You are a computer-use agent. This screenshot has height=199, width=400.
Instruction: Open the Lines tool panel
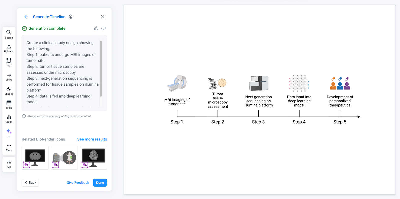[x=9, y=76]
